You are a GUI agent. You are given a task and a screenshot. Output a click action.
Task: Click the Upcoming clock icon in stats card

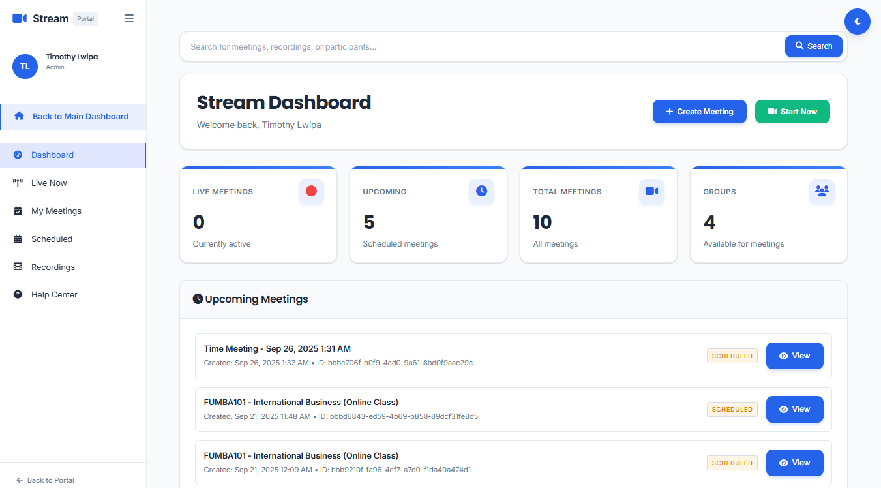(x=481, y=191)
